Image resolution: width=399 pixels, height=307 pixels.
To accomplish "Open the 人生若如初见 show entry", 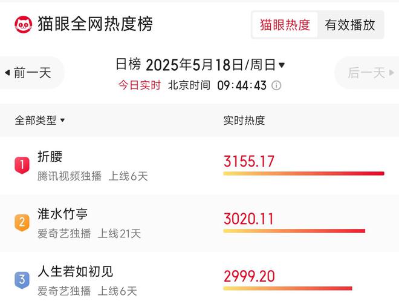I will [x=199, y=280].
